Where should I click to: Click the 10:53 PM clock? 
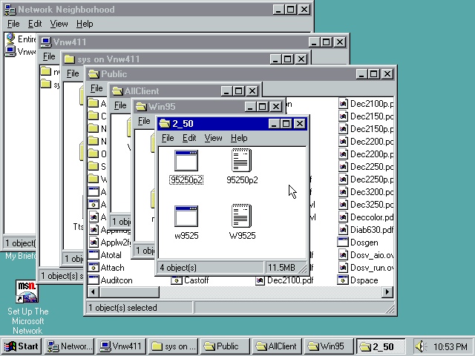coord(451,346)
